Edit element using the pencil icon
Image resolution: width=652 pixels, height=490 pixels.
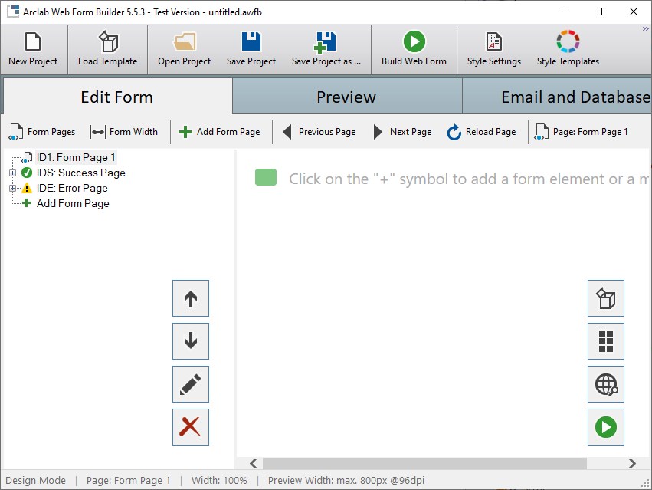[x=189, y=384]
